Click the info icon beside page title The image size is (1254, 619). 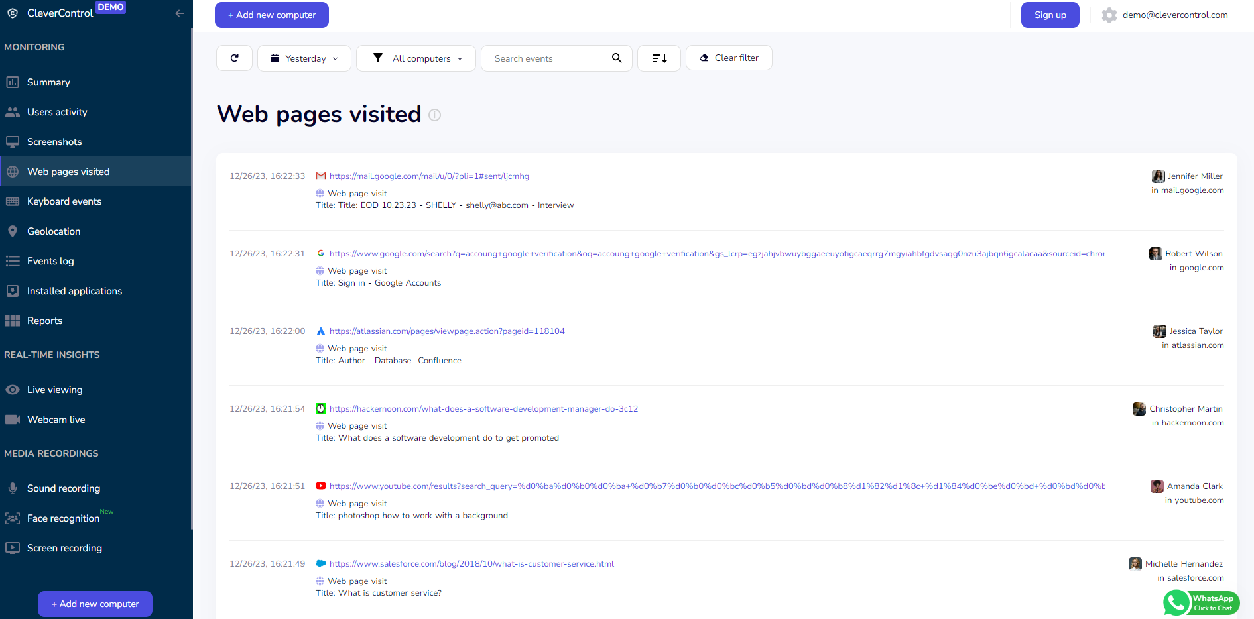point(435,115)
